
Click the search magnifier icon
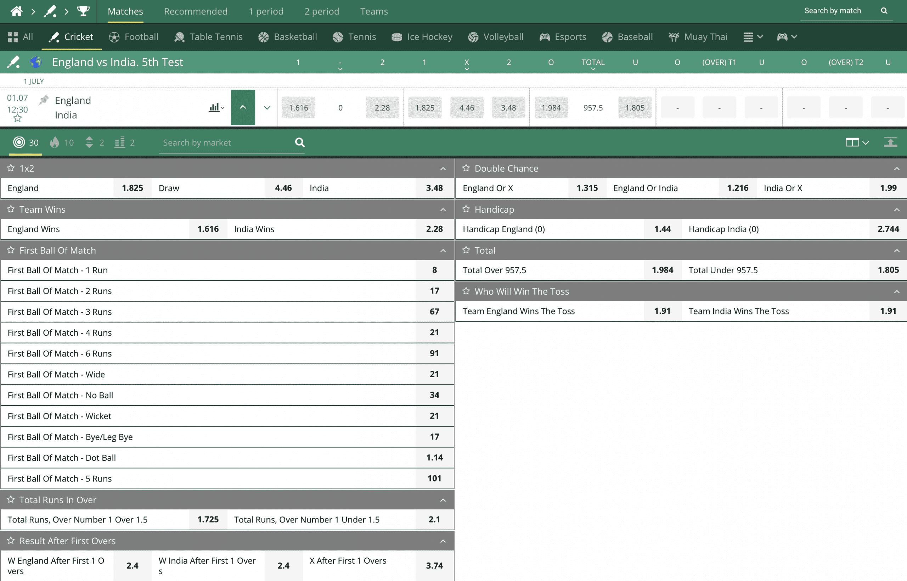coord(885,11)
